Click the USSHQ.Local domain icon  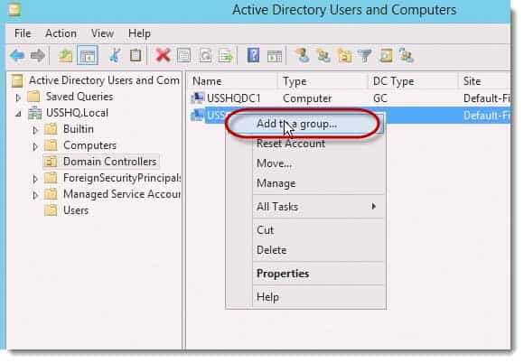(x=34, y=113)
